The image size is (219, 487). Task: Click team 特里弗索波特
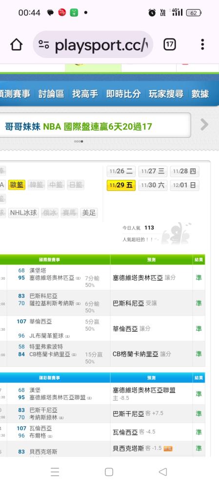(46, 347)
